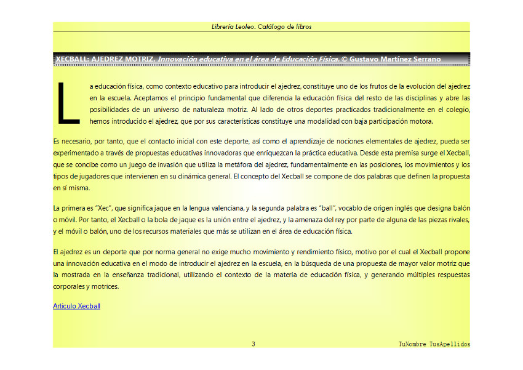The image size is (523, 370).
Task: Click the line ending 'corporales y motrices.'
Action: [x=86, y=287]
